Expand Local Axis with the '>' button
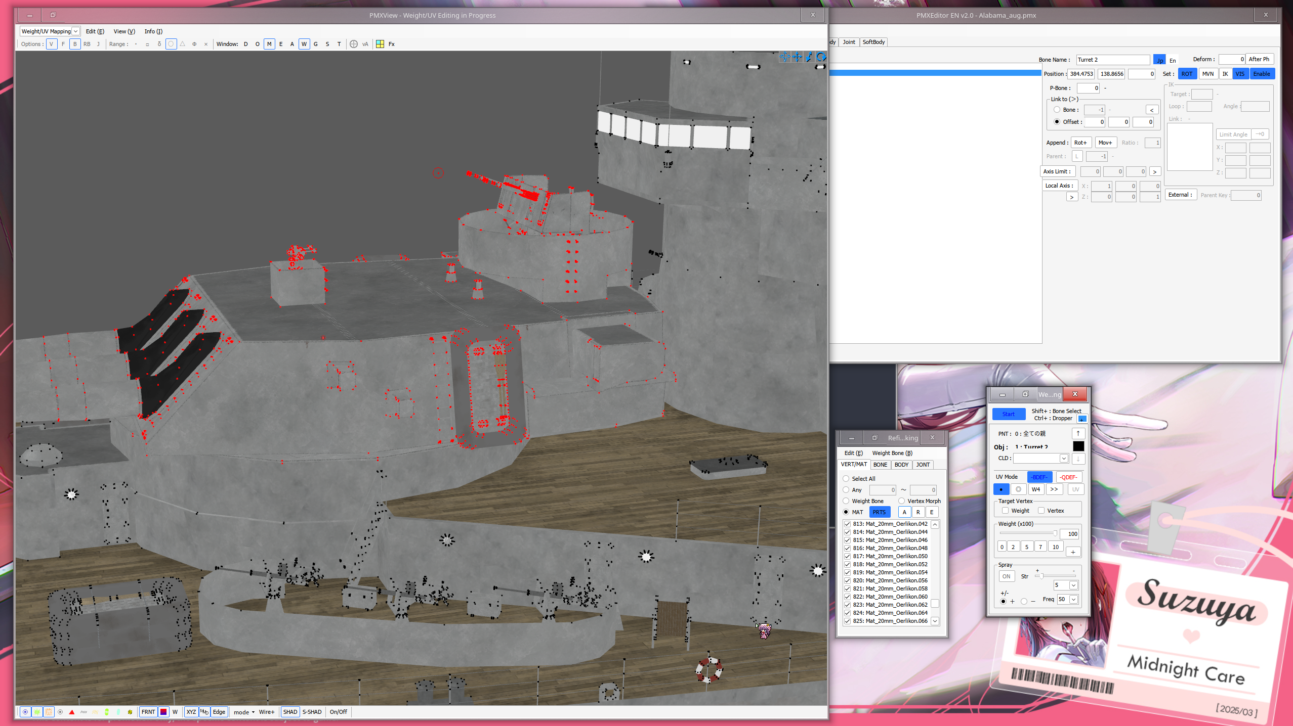Image resolution: width=1293 pixels, height=726 pixels. click(x=1072, y=197)
